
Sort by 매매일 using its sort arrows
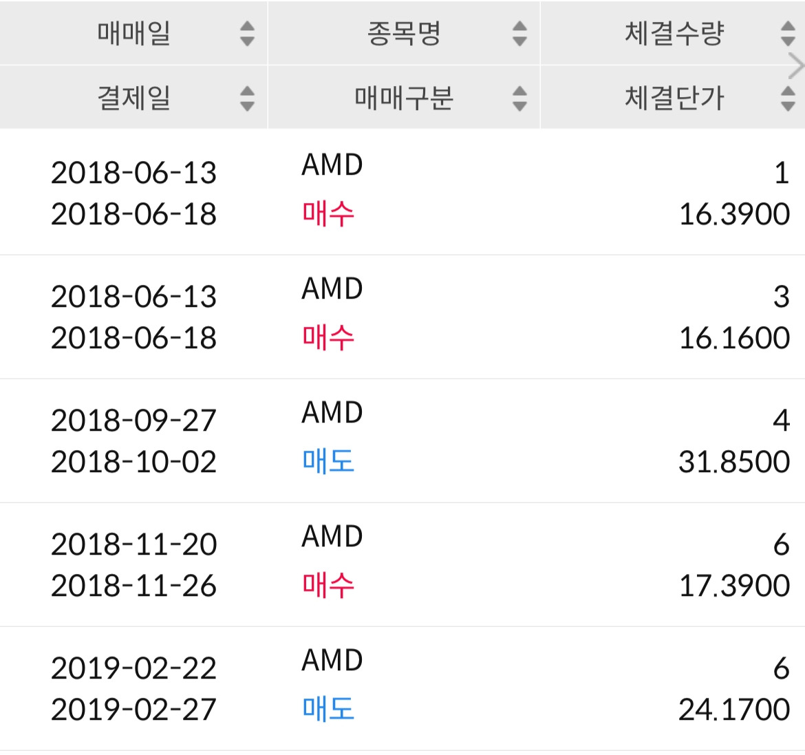click(247, 33)
